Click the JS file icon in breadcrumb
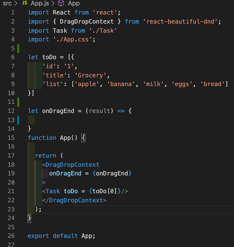 (25, 3)
